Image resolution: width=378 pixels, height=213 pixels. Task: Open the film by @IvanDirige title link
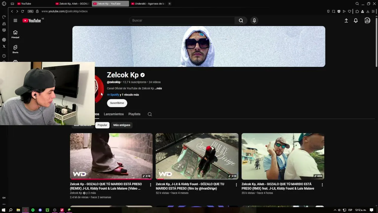[x=190, y=186]
